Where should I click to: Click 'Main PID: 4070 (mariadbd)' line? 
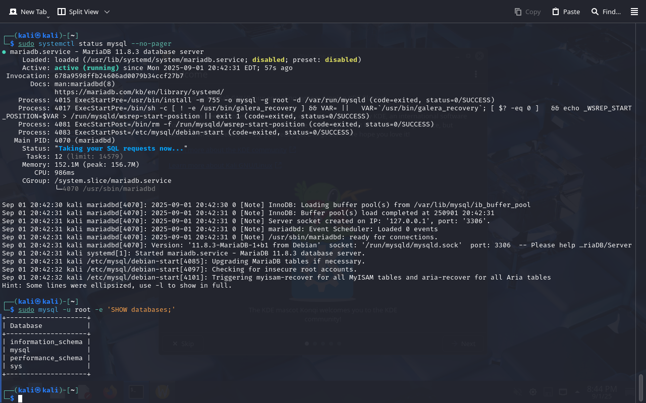[x=65, y=140]
